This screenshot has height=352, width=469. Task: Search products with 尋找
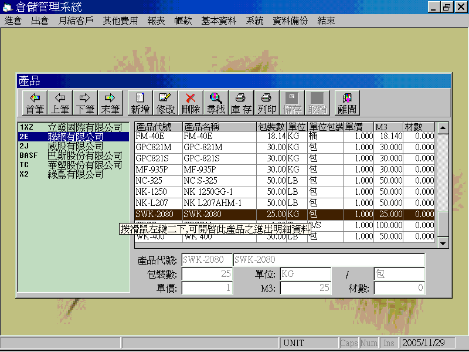point(216,103)
